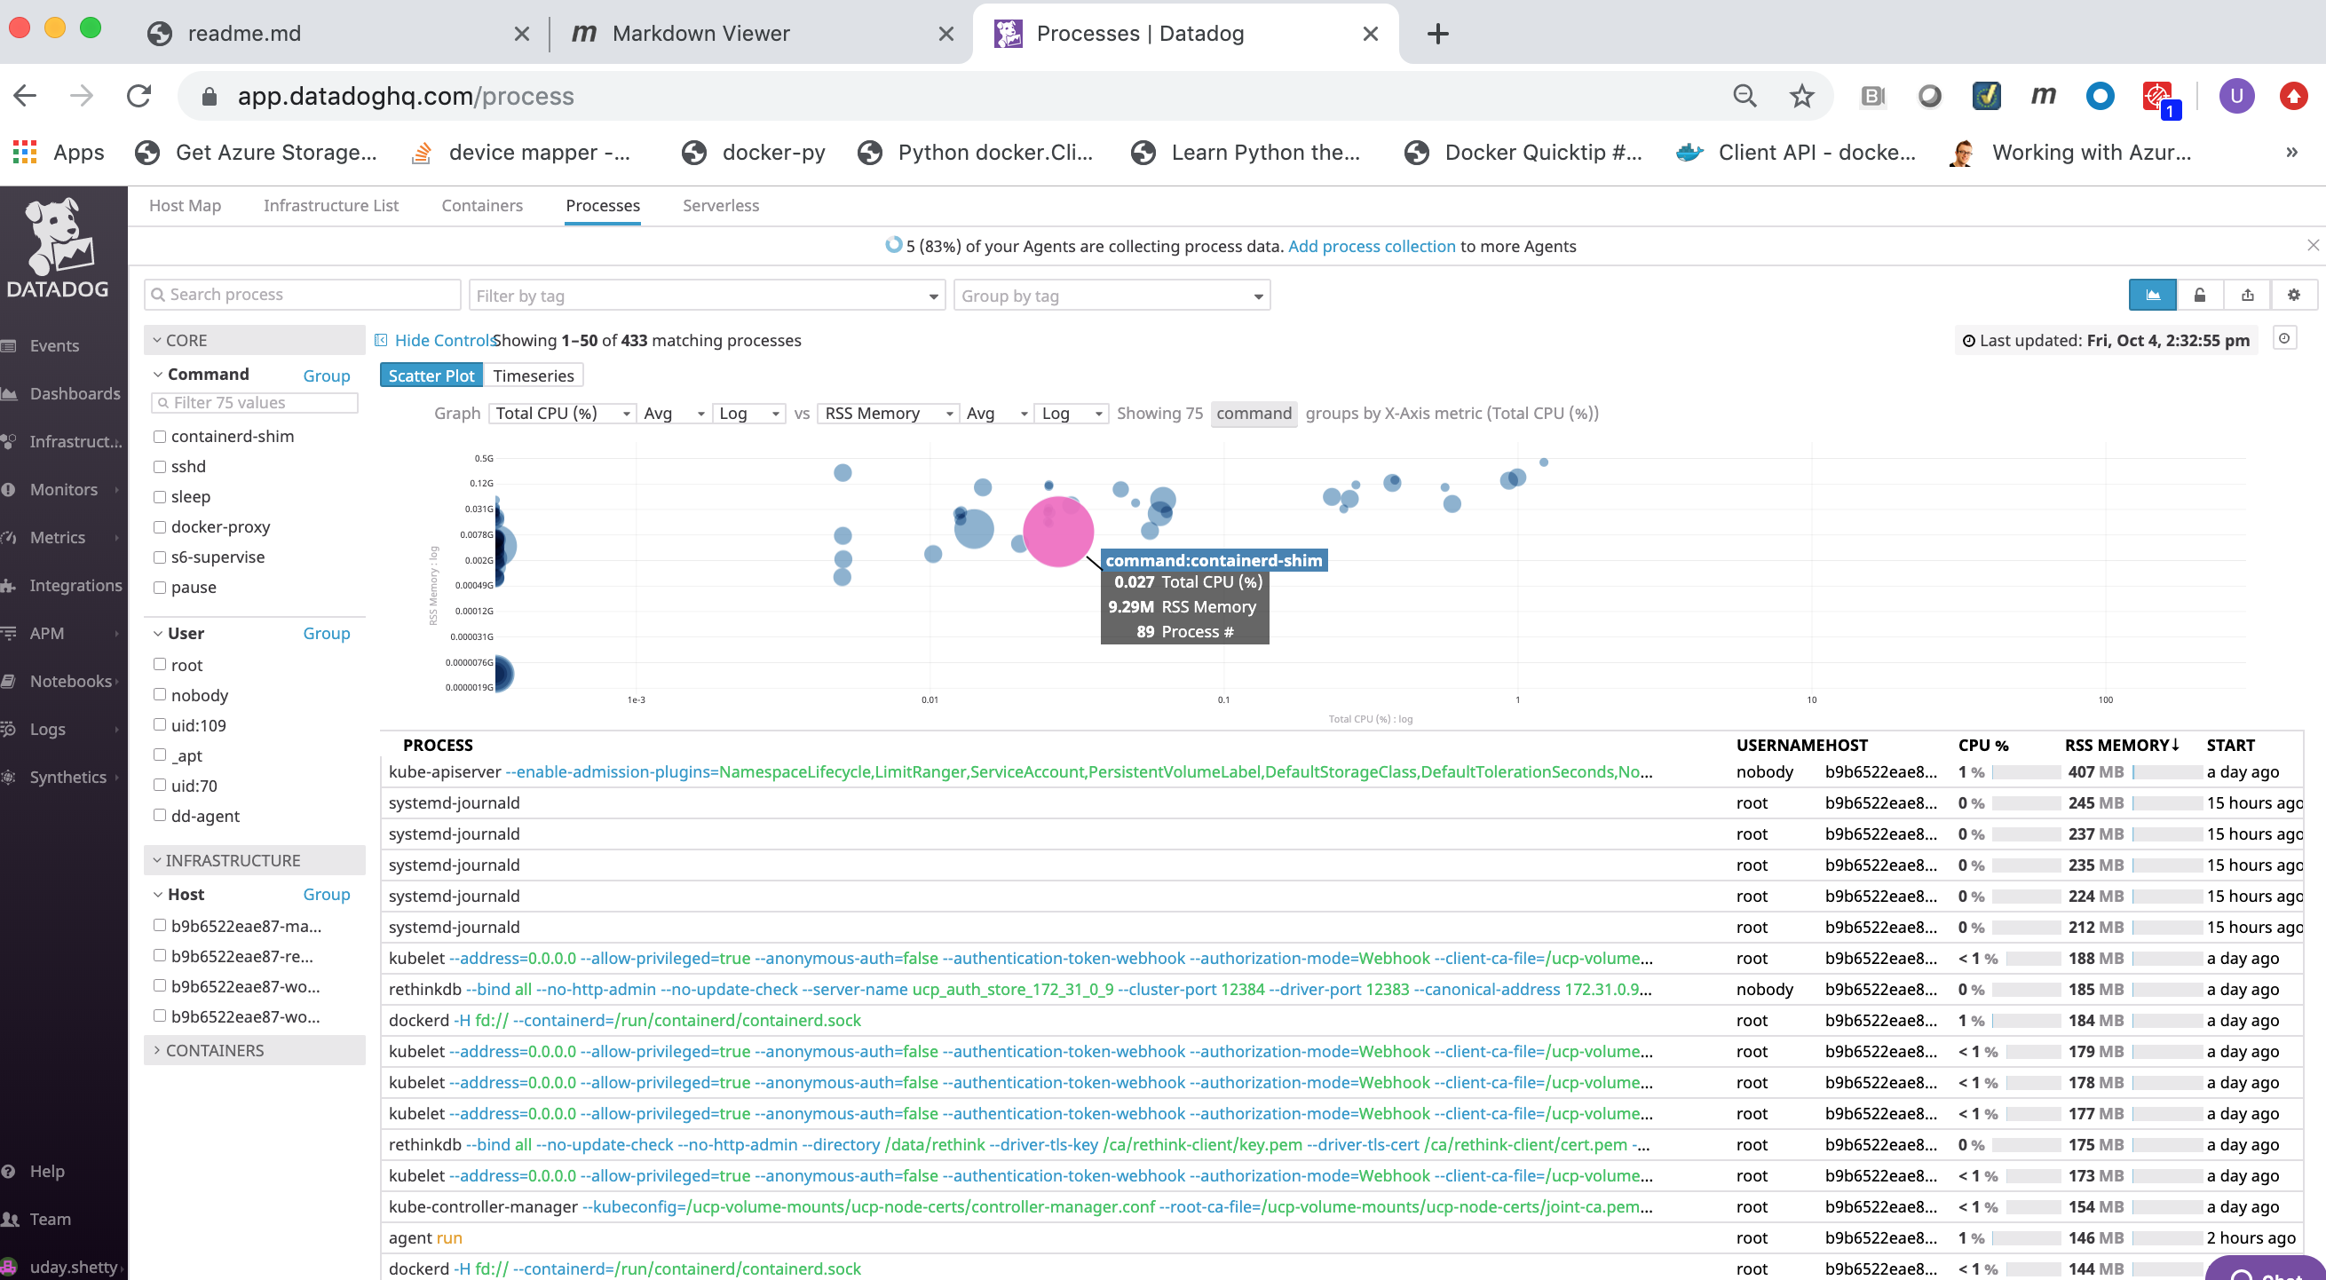Open APM in the sidebar
The height and width of the screenshot is (1280, 2326).
(x=46, y=633)
